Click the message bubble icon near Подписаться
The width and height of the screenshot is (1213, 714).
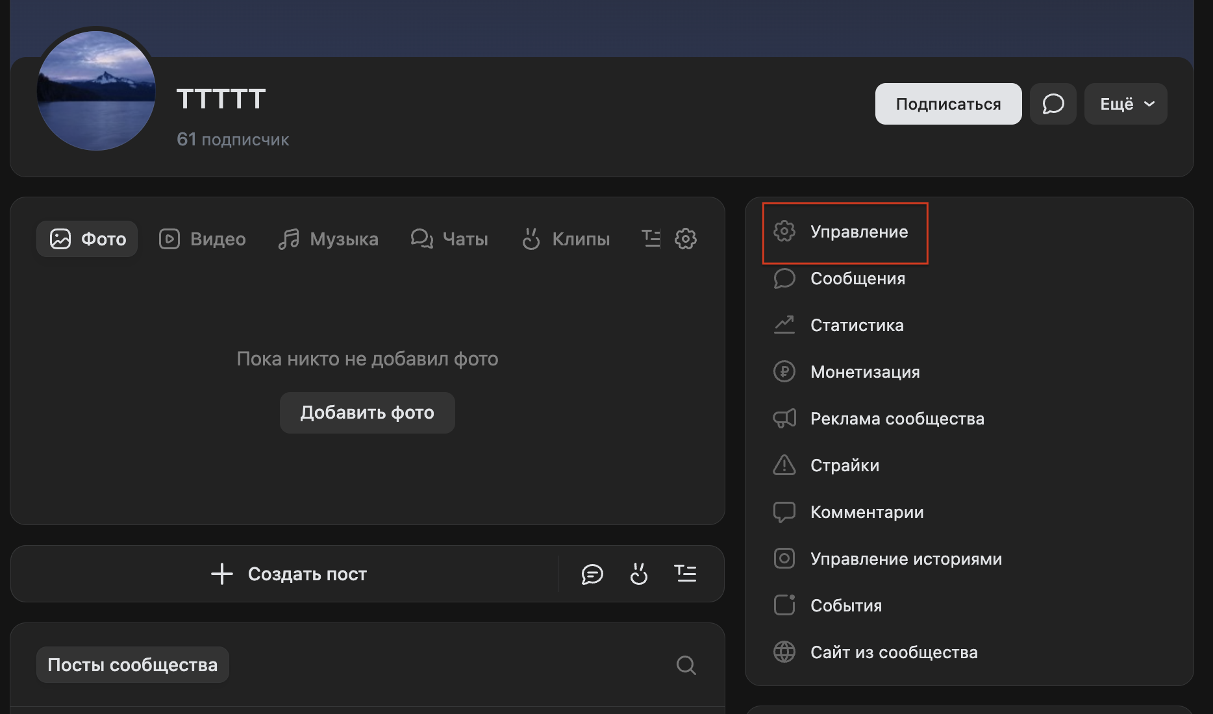click(1053, 104)
